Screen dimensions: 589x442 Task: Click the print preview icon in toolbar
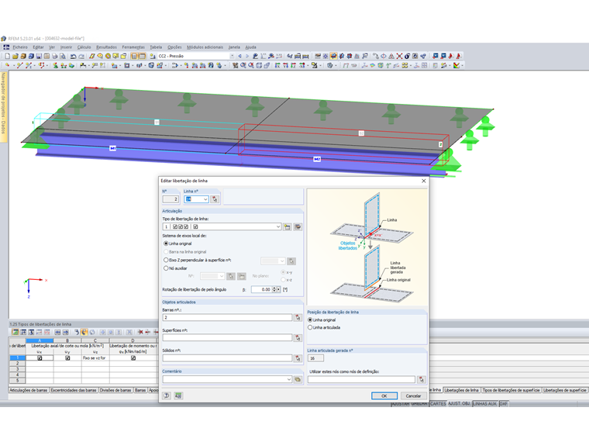click(x=62, y=56)
